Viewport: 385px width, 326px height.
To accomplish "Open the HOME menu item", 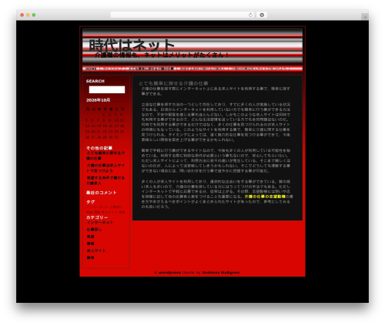I will point(91,69).
